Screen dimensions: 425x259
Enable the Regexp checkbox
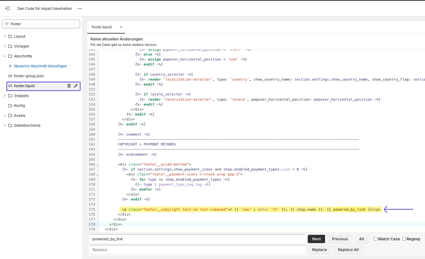tap(404, 239)
